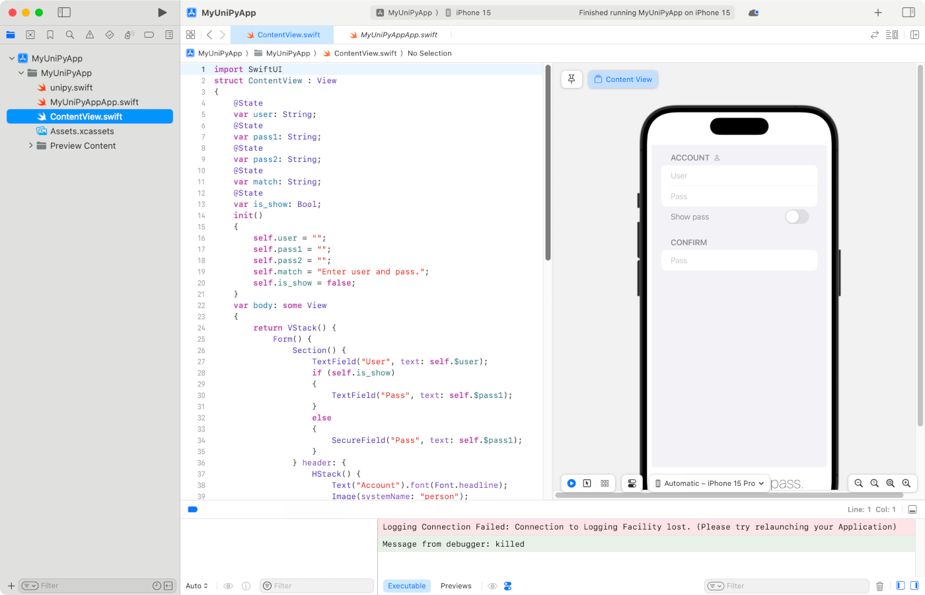The image size is (925, 595).
Task: Select unipy.swift in the project navigator
Action: tap(71, 87)
